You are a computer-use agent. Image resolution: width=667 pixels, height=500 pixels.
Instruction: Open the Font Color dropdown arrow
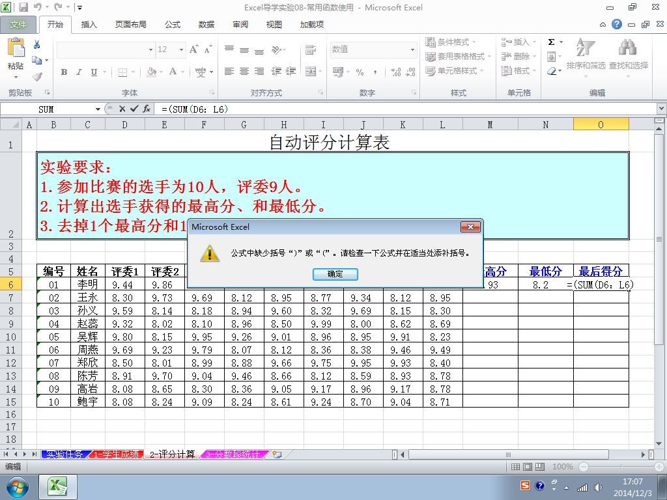(182, 72)
